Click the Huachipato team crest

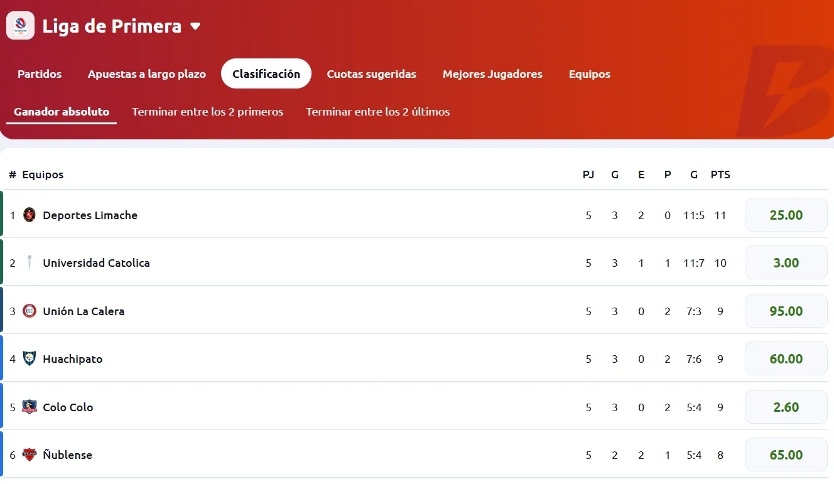(30, 358)
